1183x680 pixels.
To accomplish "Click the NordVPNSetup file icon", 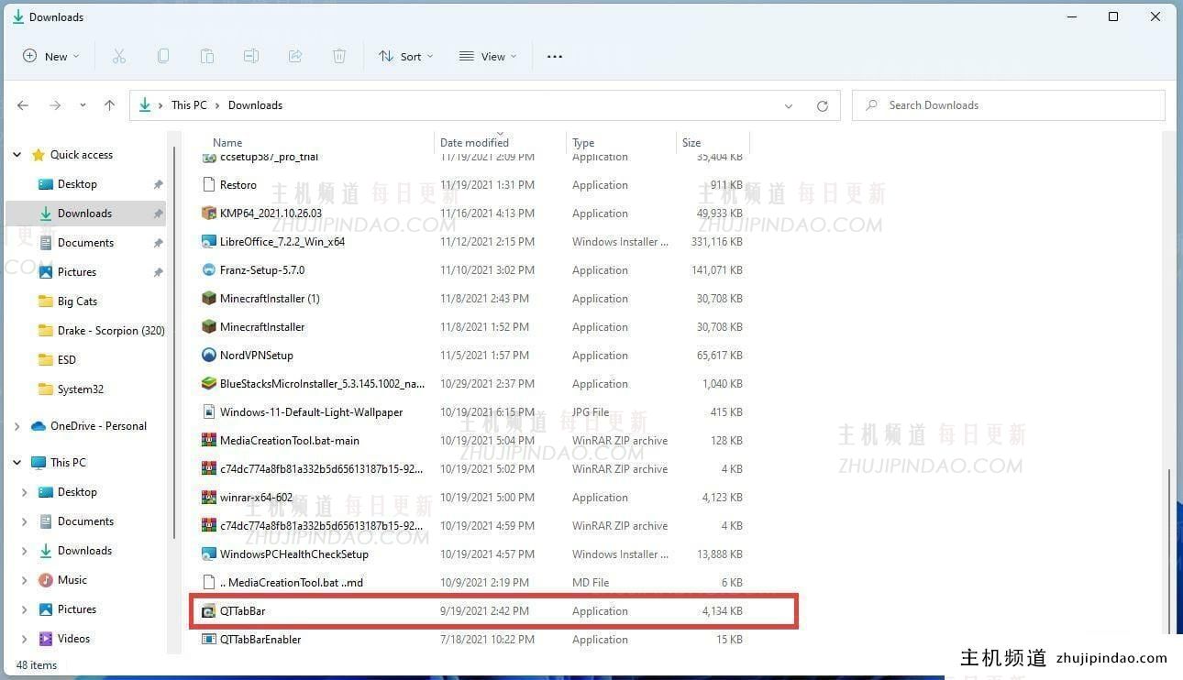I will pyautogui.click(x=209, y=356).
